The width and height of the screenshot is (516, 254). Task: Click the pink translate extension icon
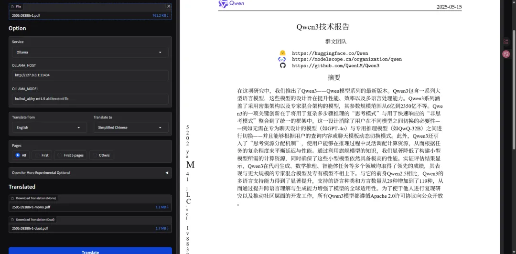(506, 54)
